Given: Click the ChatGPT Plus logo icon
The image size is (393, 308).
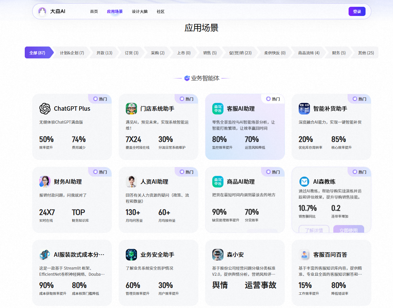Looking at the screenshot, I should pos(45,109).
